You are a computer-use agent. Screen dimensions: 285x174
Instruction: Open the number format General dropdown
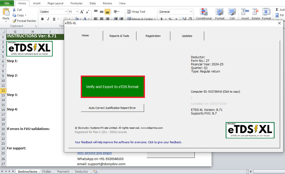pos(191,12)
